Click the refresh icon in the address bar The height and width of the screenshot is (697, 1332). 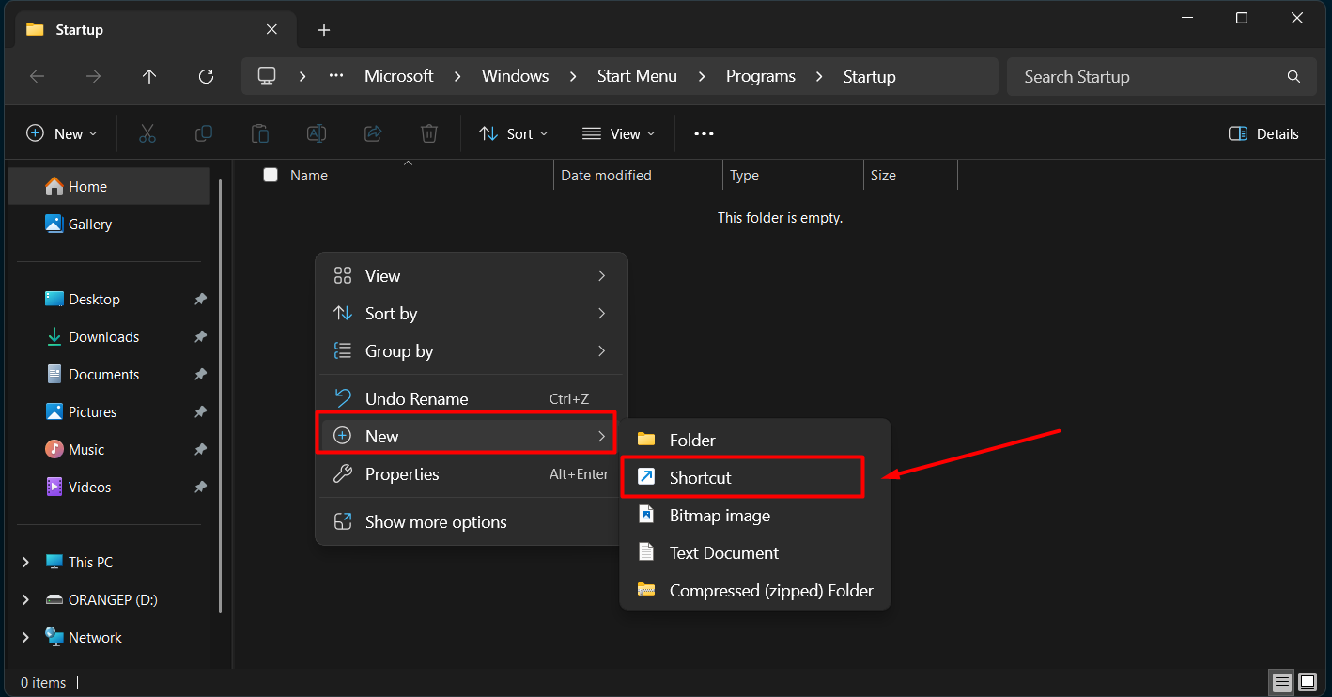click(206, 76)
